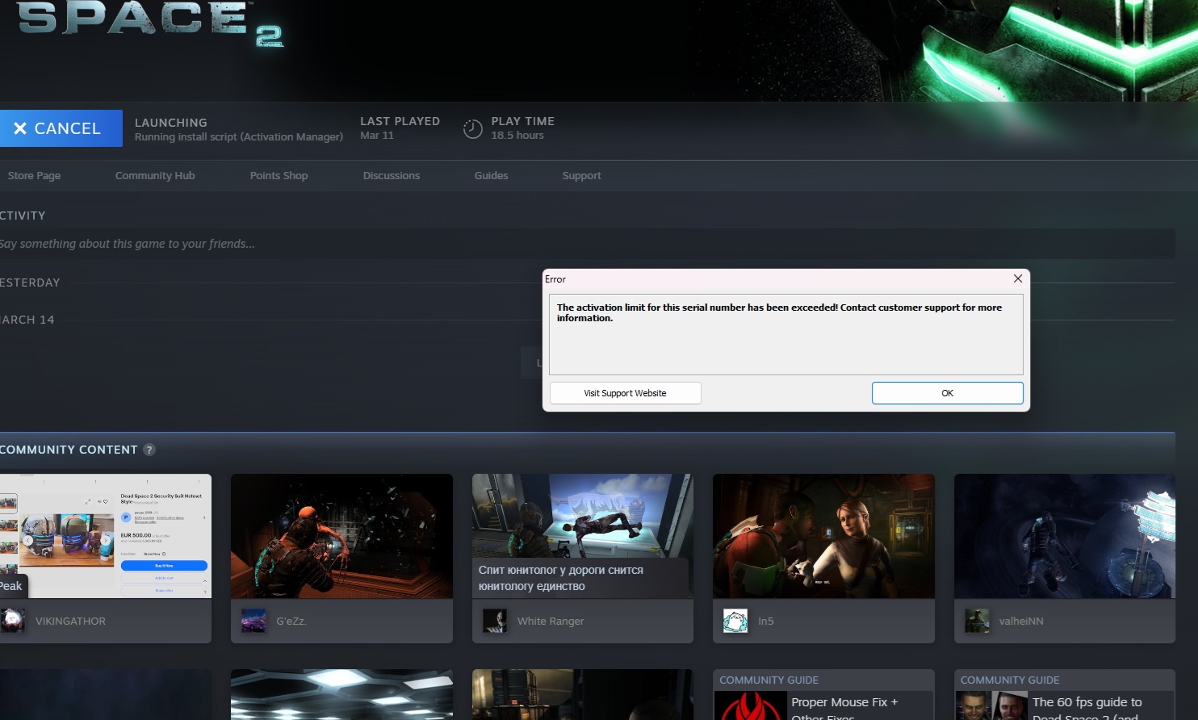The height and width of the screenshot is (720, 1198).
Task: Click the Community Content help question mark icon
Action: [149, 450]
